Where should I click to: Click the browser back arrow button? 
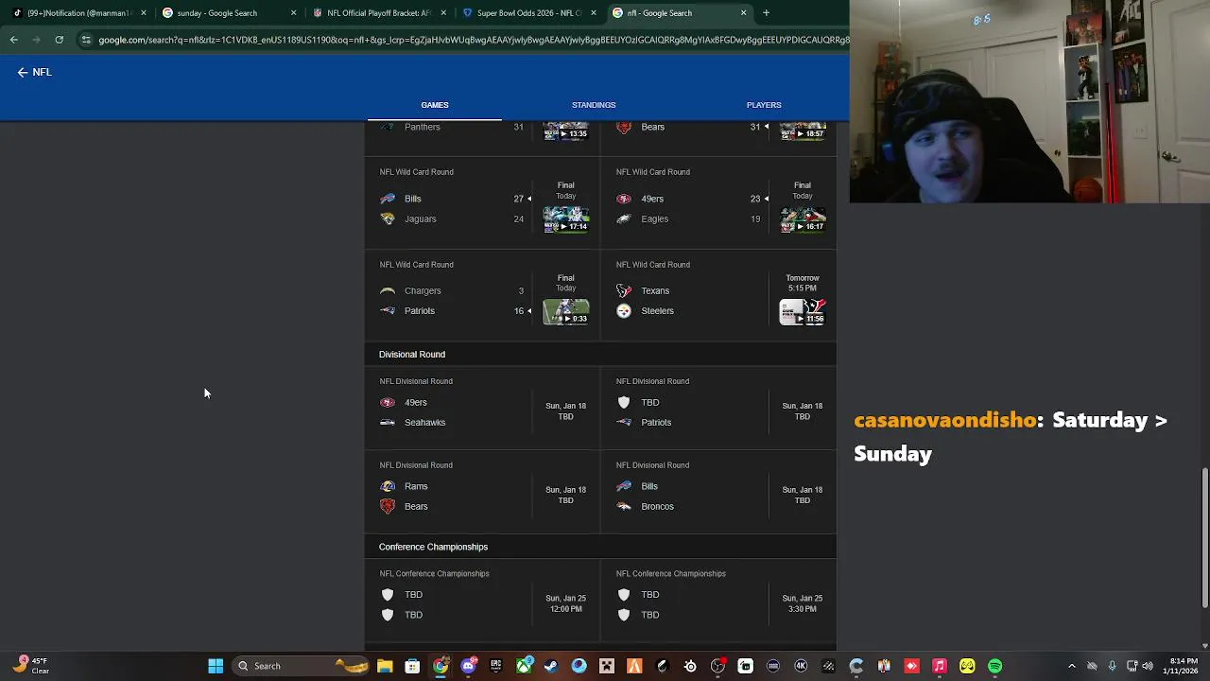14,40
